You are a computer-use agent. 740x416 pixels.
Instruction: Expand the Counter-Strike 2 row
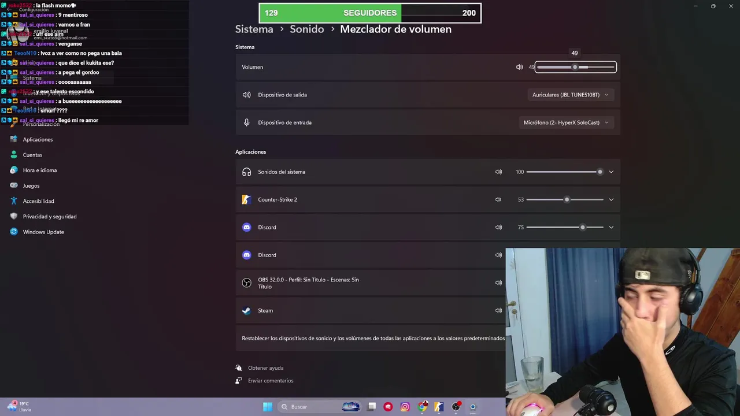[611, 199]
